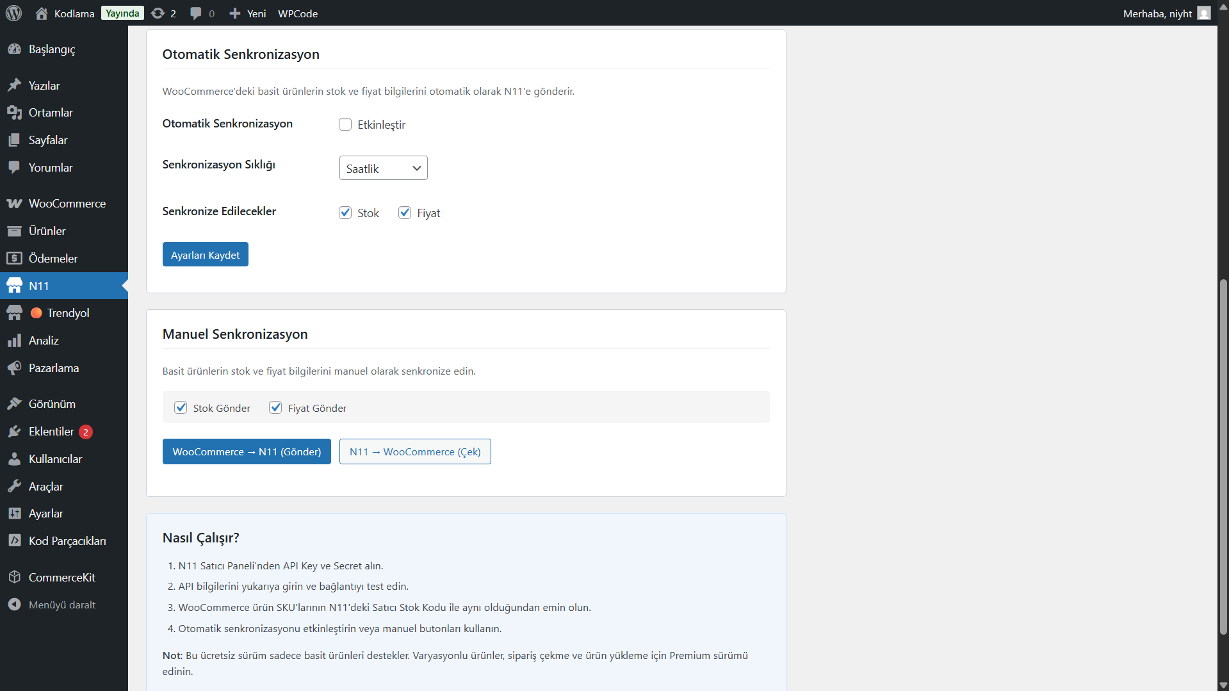Image resolution: width=1229 pixels, height=691 pixels.
Task: Click the Ürünler archive box icon
Action: click(15, 231)
